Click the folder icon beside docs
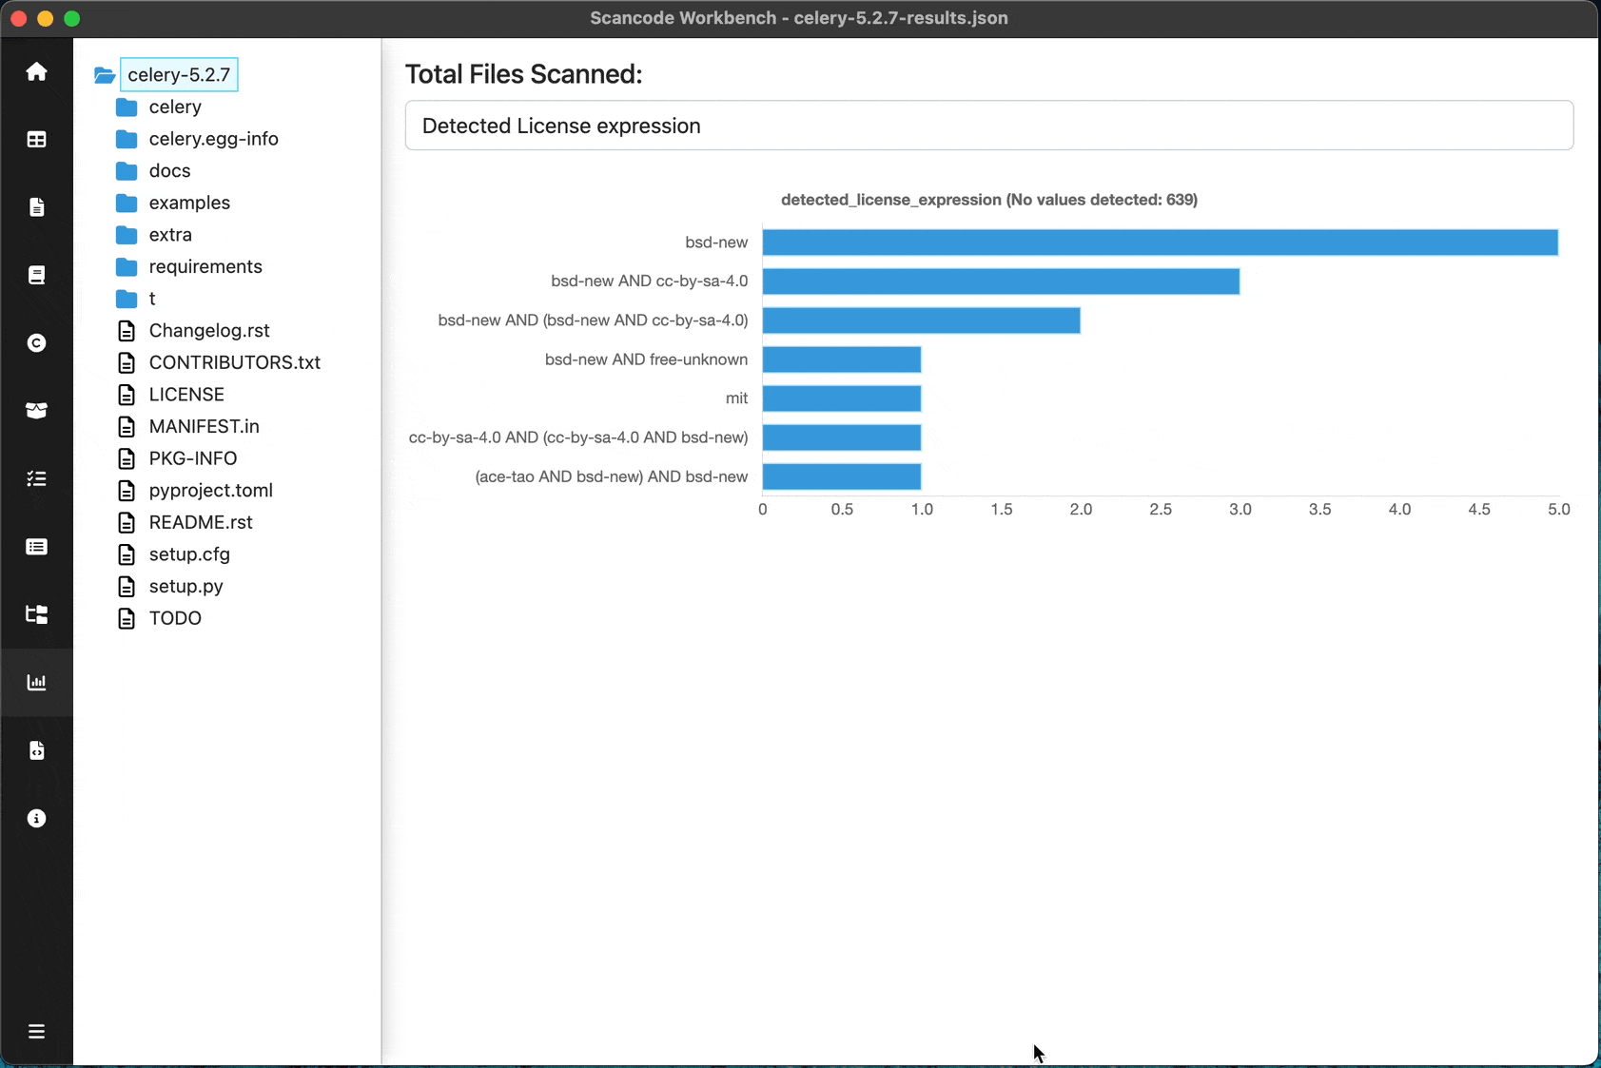This screenshot has height=1068, width=1601. click(x=127, y=171)
